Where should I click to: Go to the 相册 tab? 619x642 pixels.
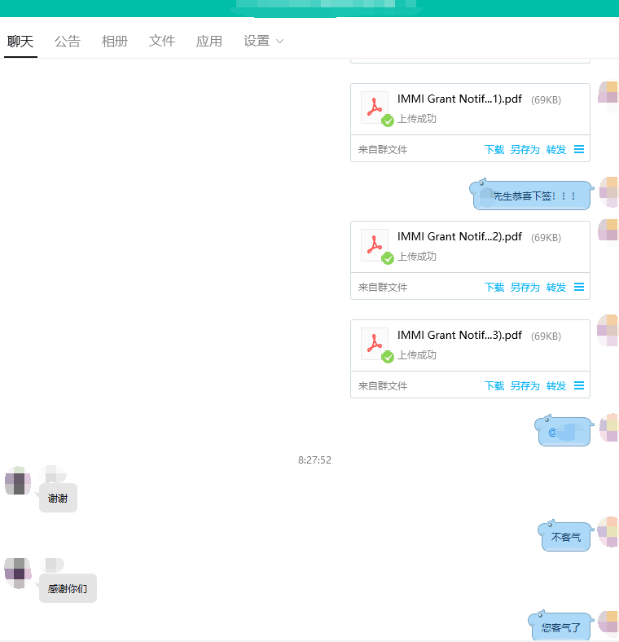(x=115, y=42)
